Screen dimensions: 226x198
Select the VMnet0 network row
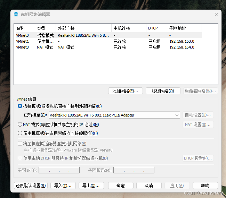pos(108,35)
